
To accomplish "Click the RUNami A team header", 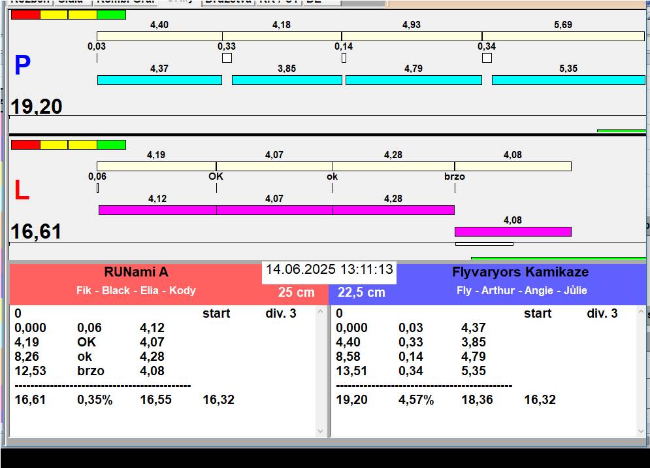I will (x=136, y=273).
